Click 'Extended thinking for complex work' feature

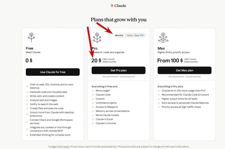click(50, 135)
